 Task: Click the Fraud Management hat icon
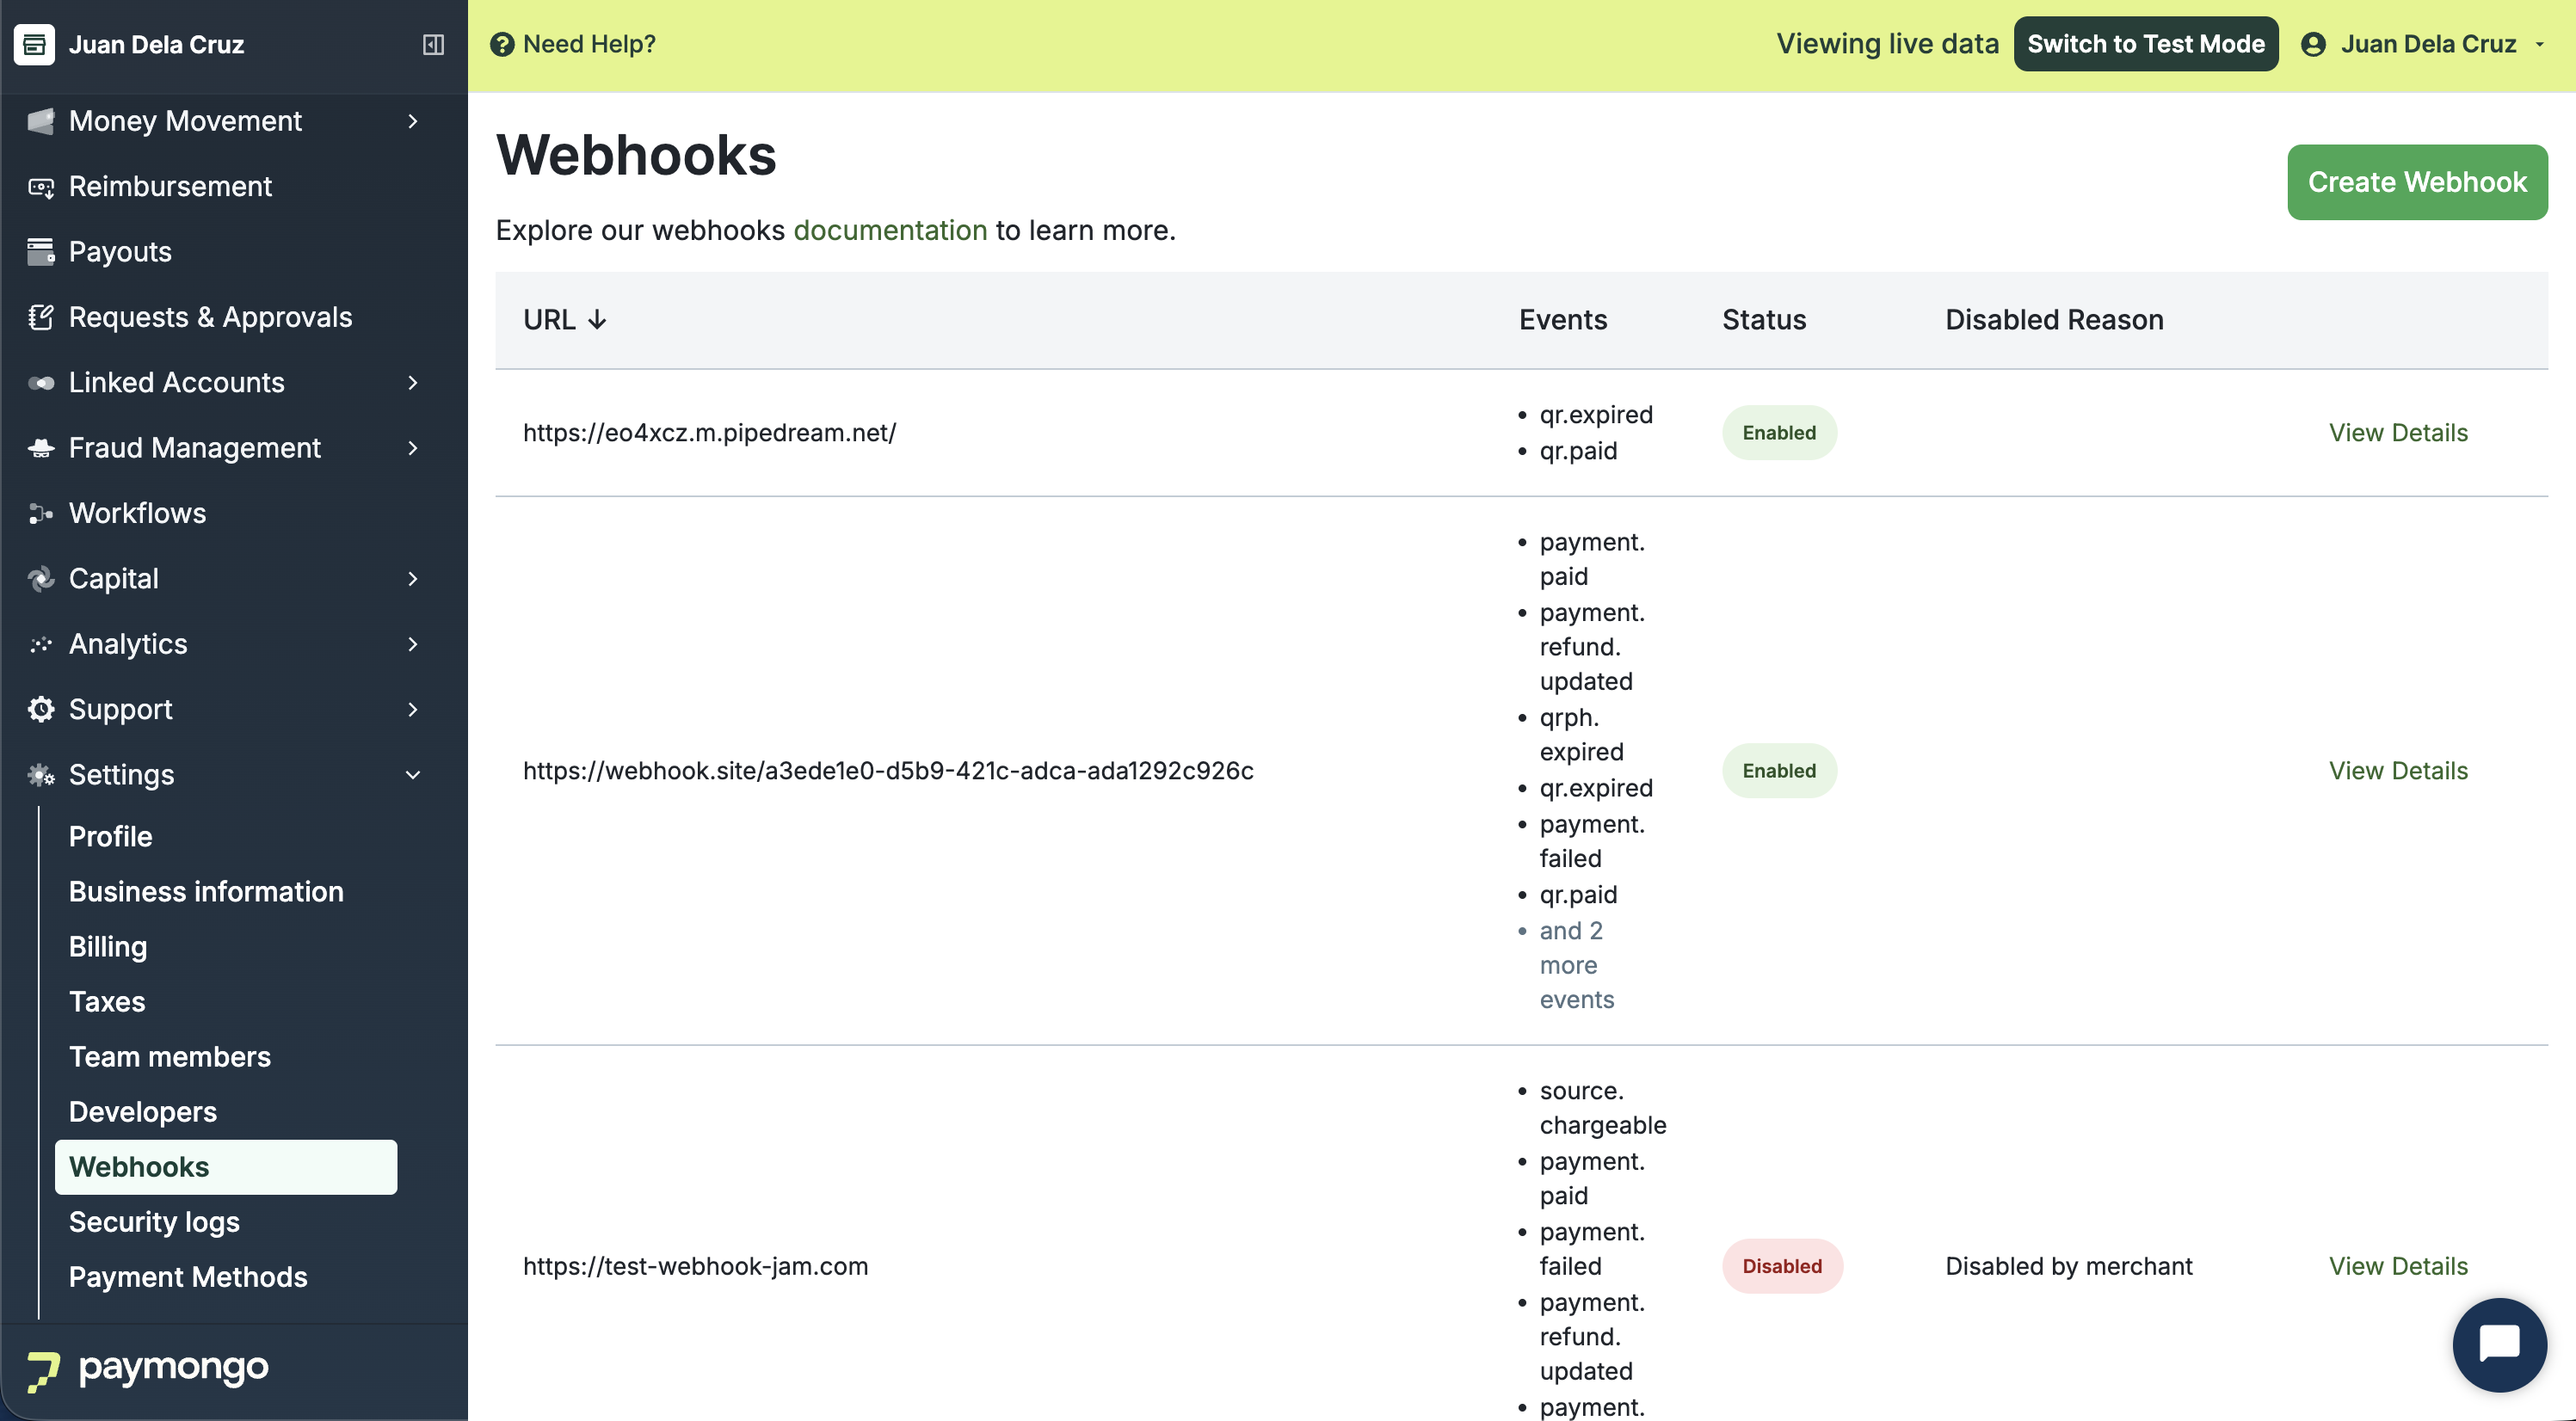(41, 448)
